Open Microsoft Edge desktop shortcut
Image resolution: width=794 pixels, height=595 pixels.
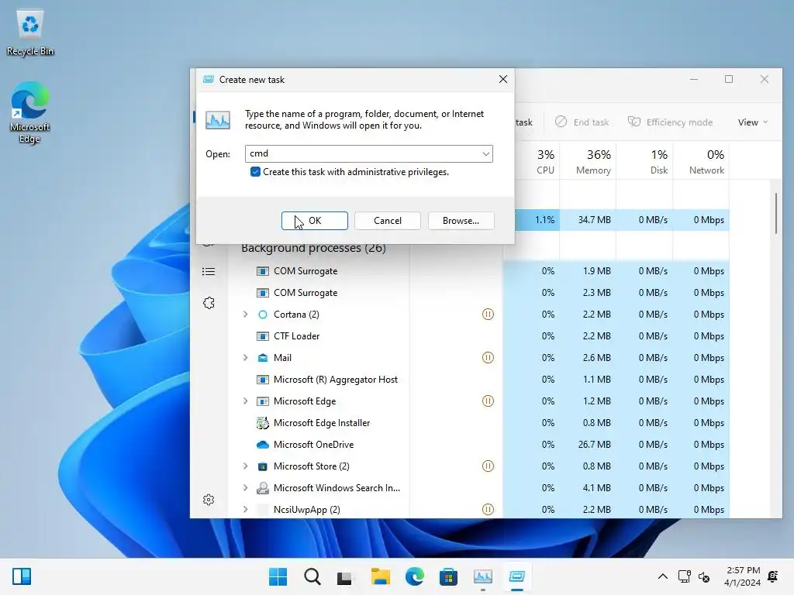click(x=30, y=113)
